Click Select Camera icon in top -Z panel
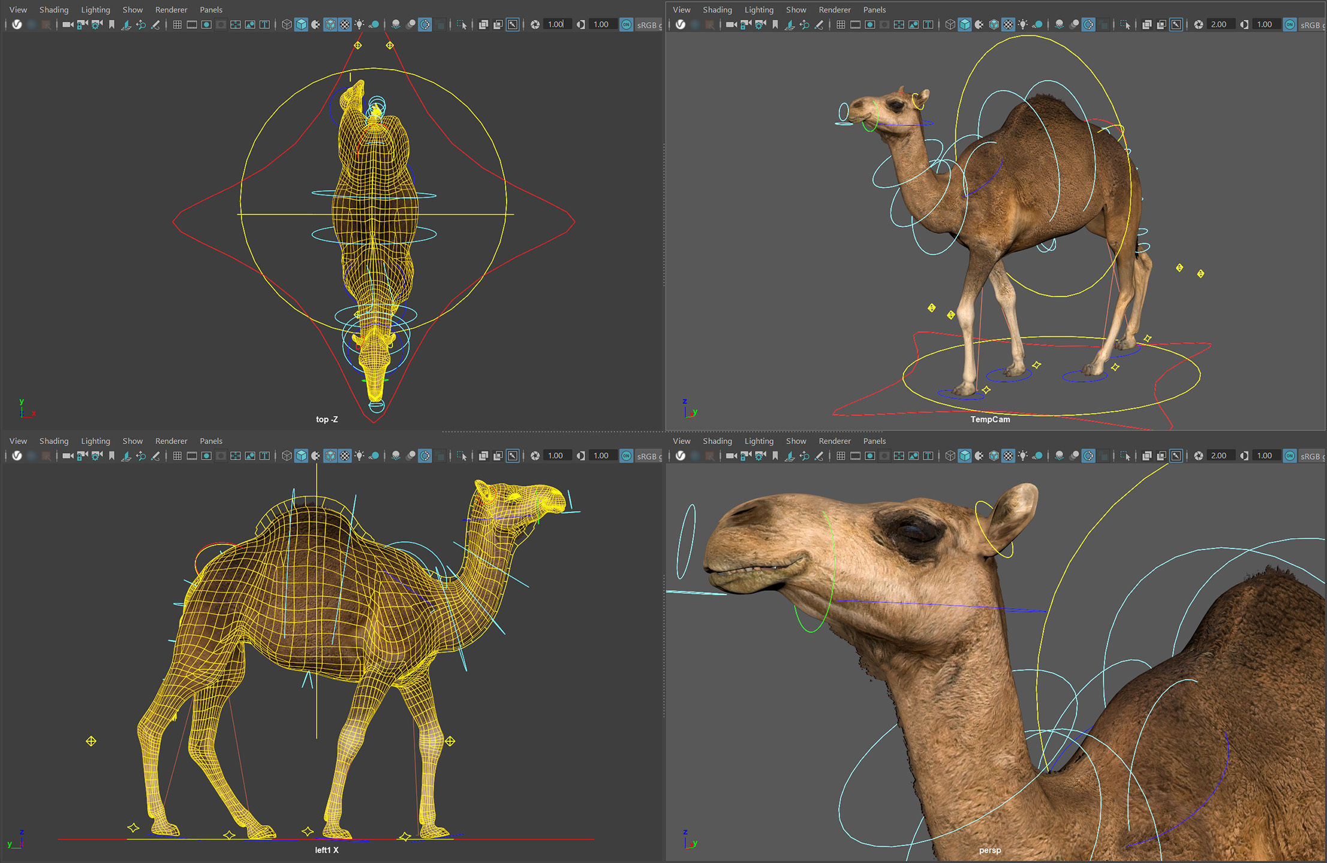This screenshot has height=863, width=1327. 67,25
